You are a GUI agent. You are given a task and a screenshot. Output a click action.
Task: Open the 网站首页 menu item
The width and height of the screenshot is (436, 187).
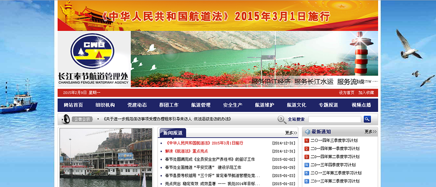click(x=73, y=105)
